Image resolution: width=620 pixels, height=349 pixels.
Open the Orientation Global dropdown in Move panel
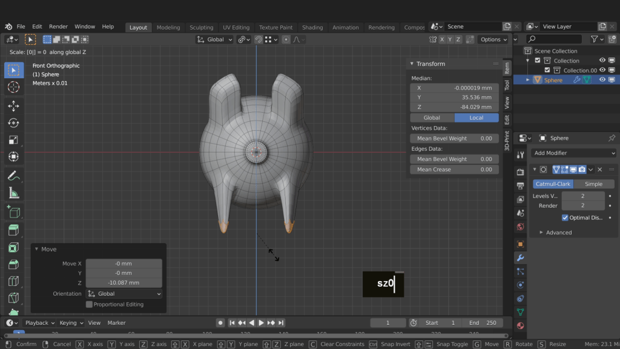[124, 294]
